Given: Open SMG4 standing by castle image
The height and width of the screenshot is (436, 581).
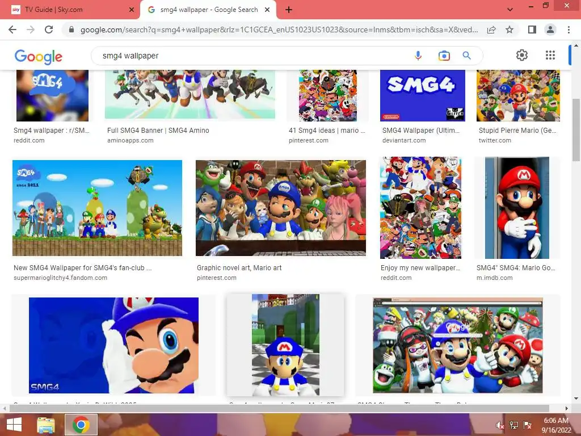Looking at the screenshot, I should tap(285, 345).
